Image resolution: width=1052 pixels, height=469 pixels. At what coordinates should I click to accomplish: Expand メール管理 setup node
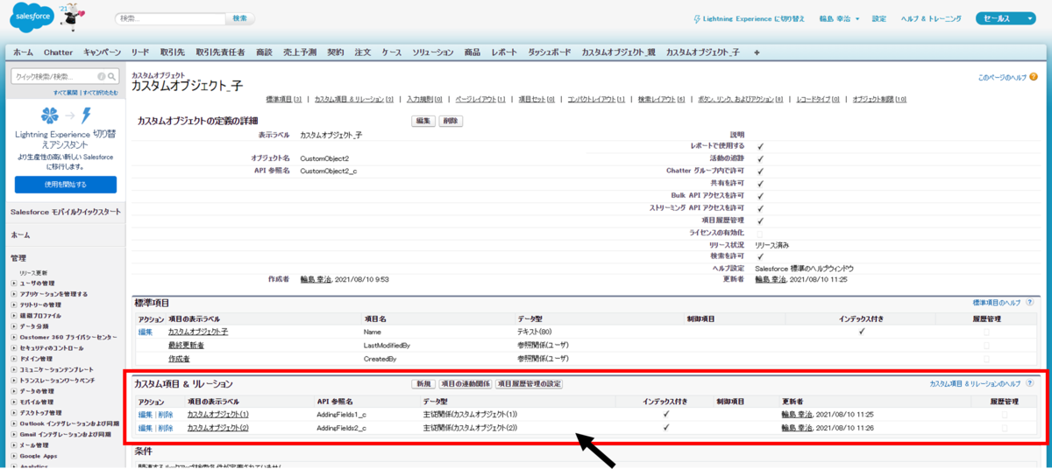(13, 444)
